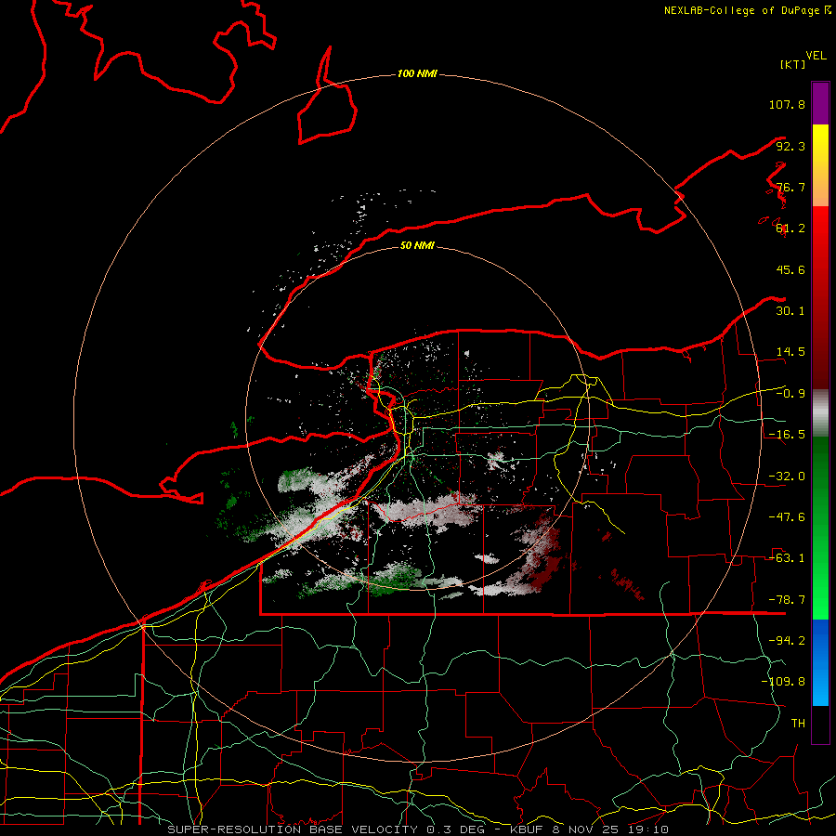This screenshot has width=836, height=836.
Task: Click the 92.3 velocity scale value
Action: [790, 146]
